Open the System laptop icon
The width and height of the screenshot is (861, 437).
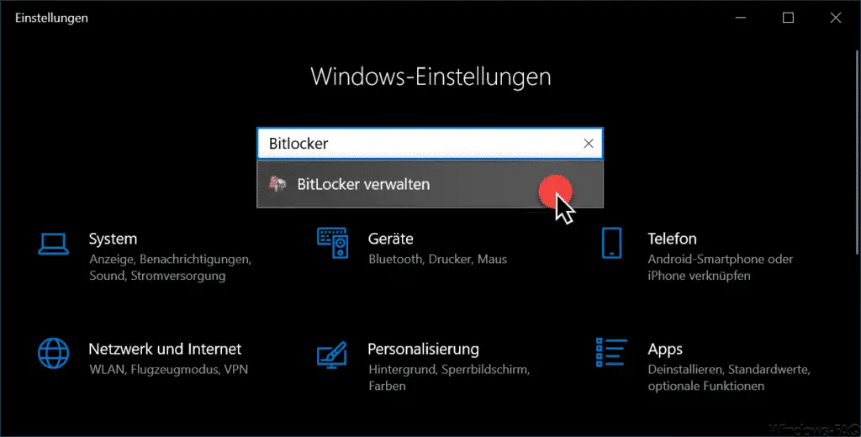click(x=53, y=244)
